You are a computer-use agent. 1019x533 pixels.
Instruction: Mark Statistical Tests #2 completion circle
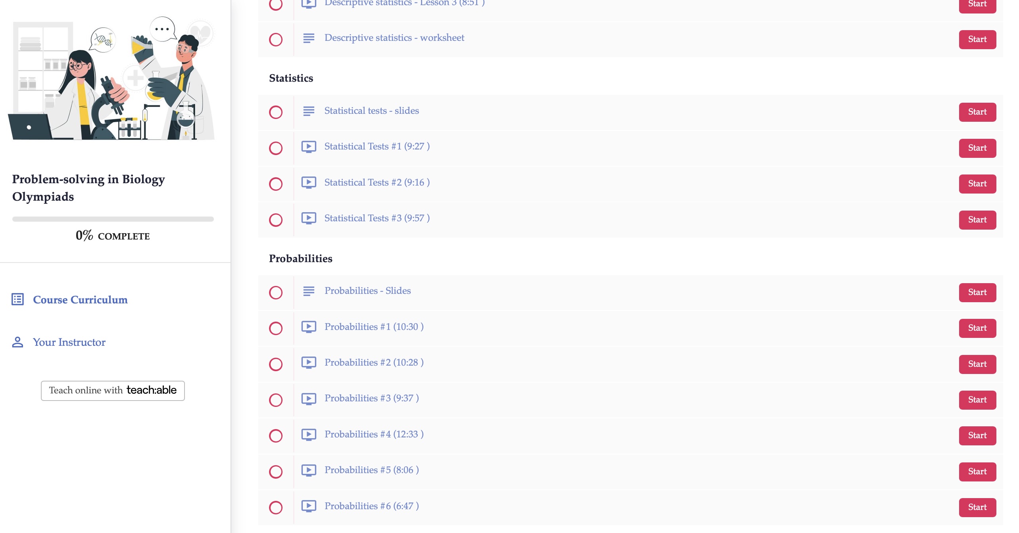point(275,184)
